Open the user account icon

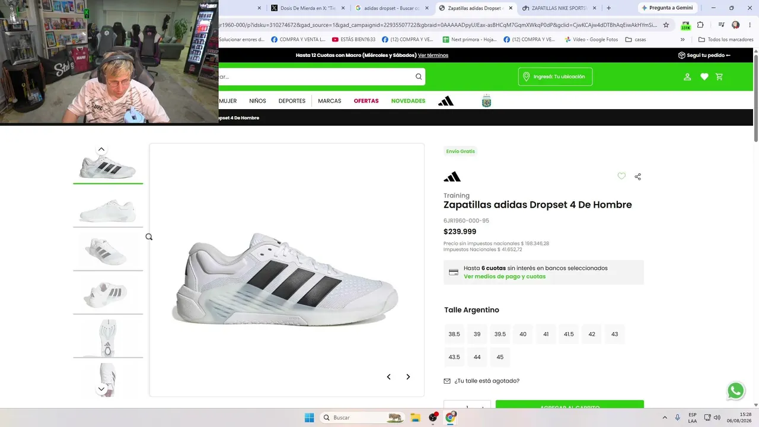tap(687, 77)
